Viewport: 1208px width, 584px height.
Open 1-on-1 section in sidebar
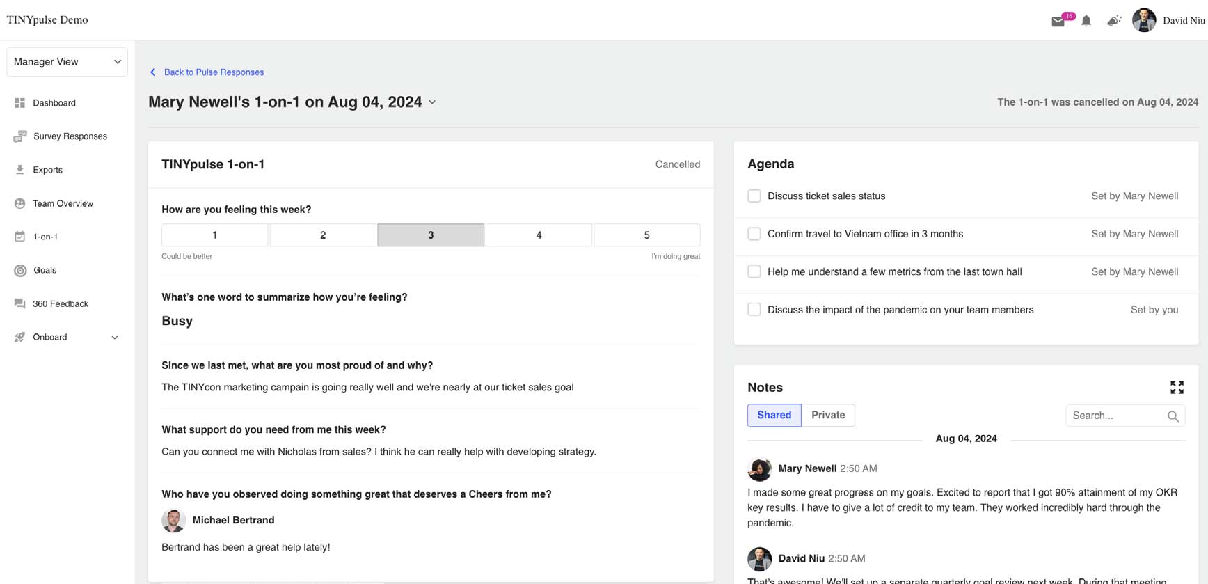pos(45,237)
